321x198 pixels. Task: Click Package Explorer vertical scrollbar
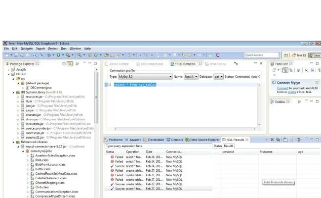(96, 97)
